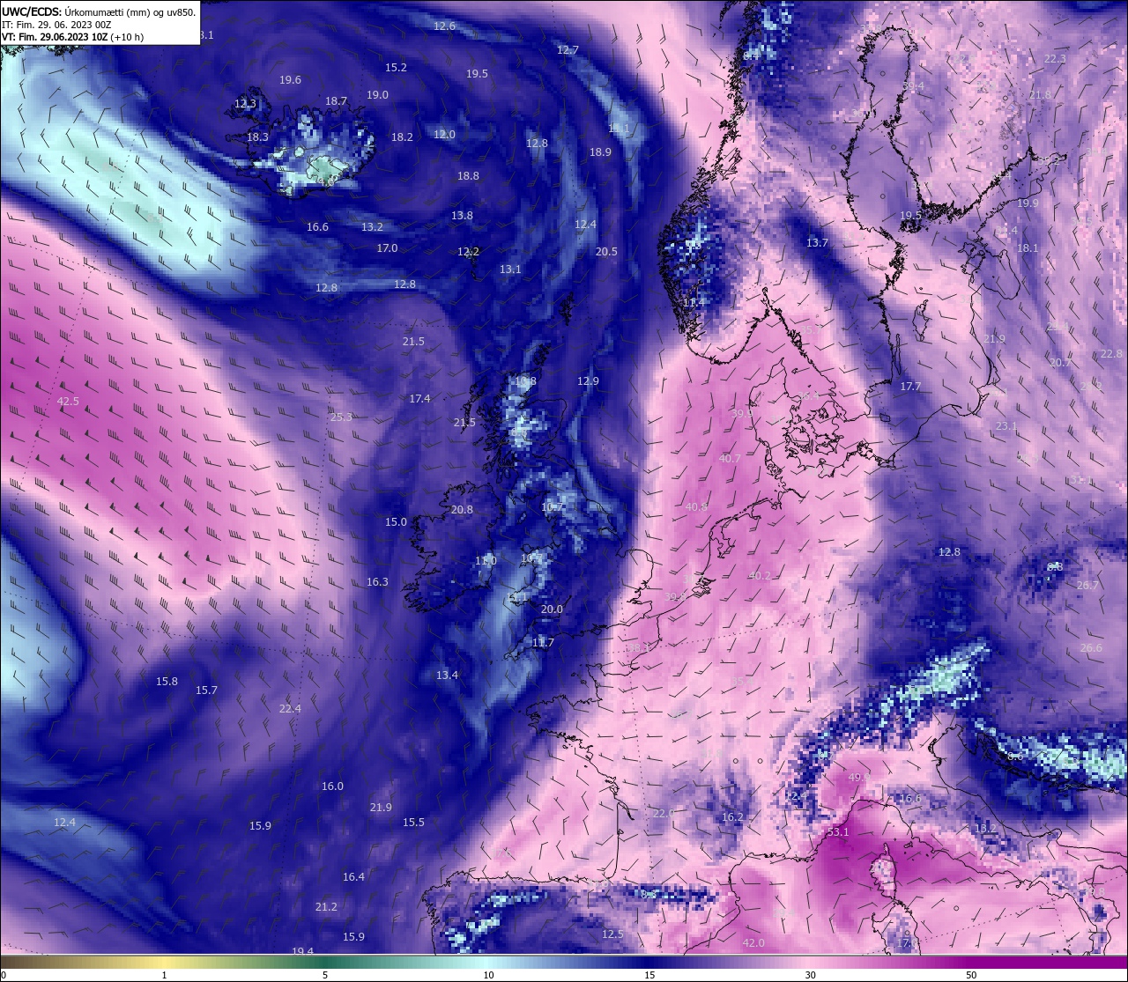1128x982 pixels.
Task: Click the 13.8 value on the map
Action: tap(462, 216)
